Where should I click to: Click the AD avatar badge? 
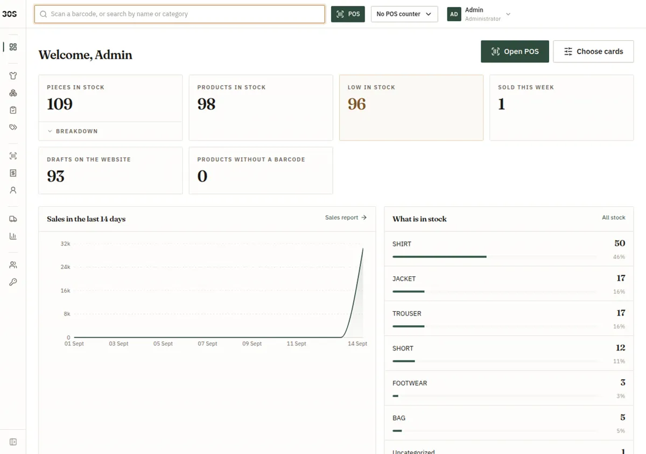[454, 14]
